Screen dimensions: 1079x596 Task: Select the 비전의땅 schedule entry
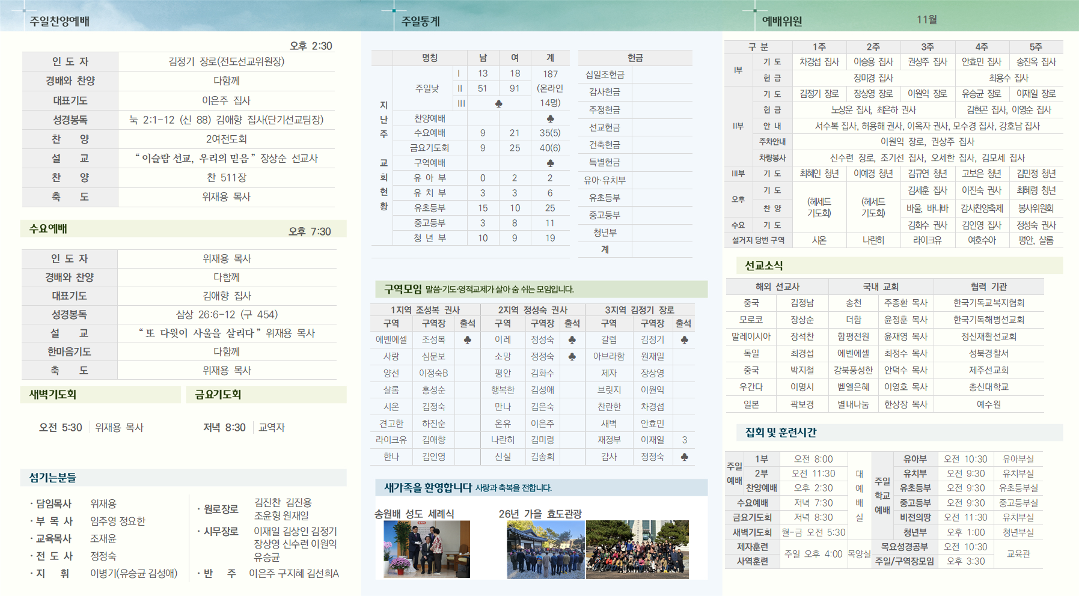coord(915,517)
